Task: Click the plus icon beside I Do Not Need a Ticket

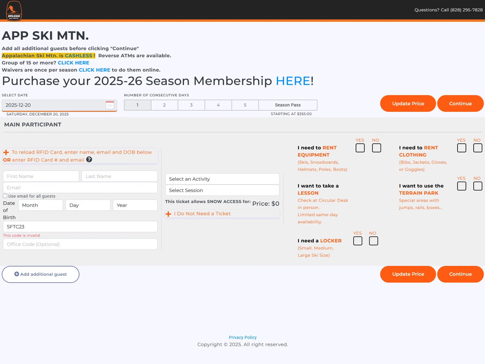Action: 168,214
